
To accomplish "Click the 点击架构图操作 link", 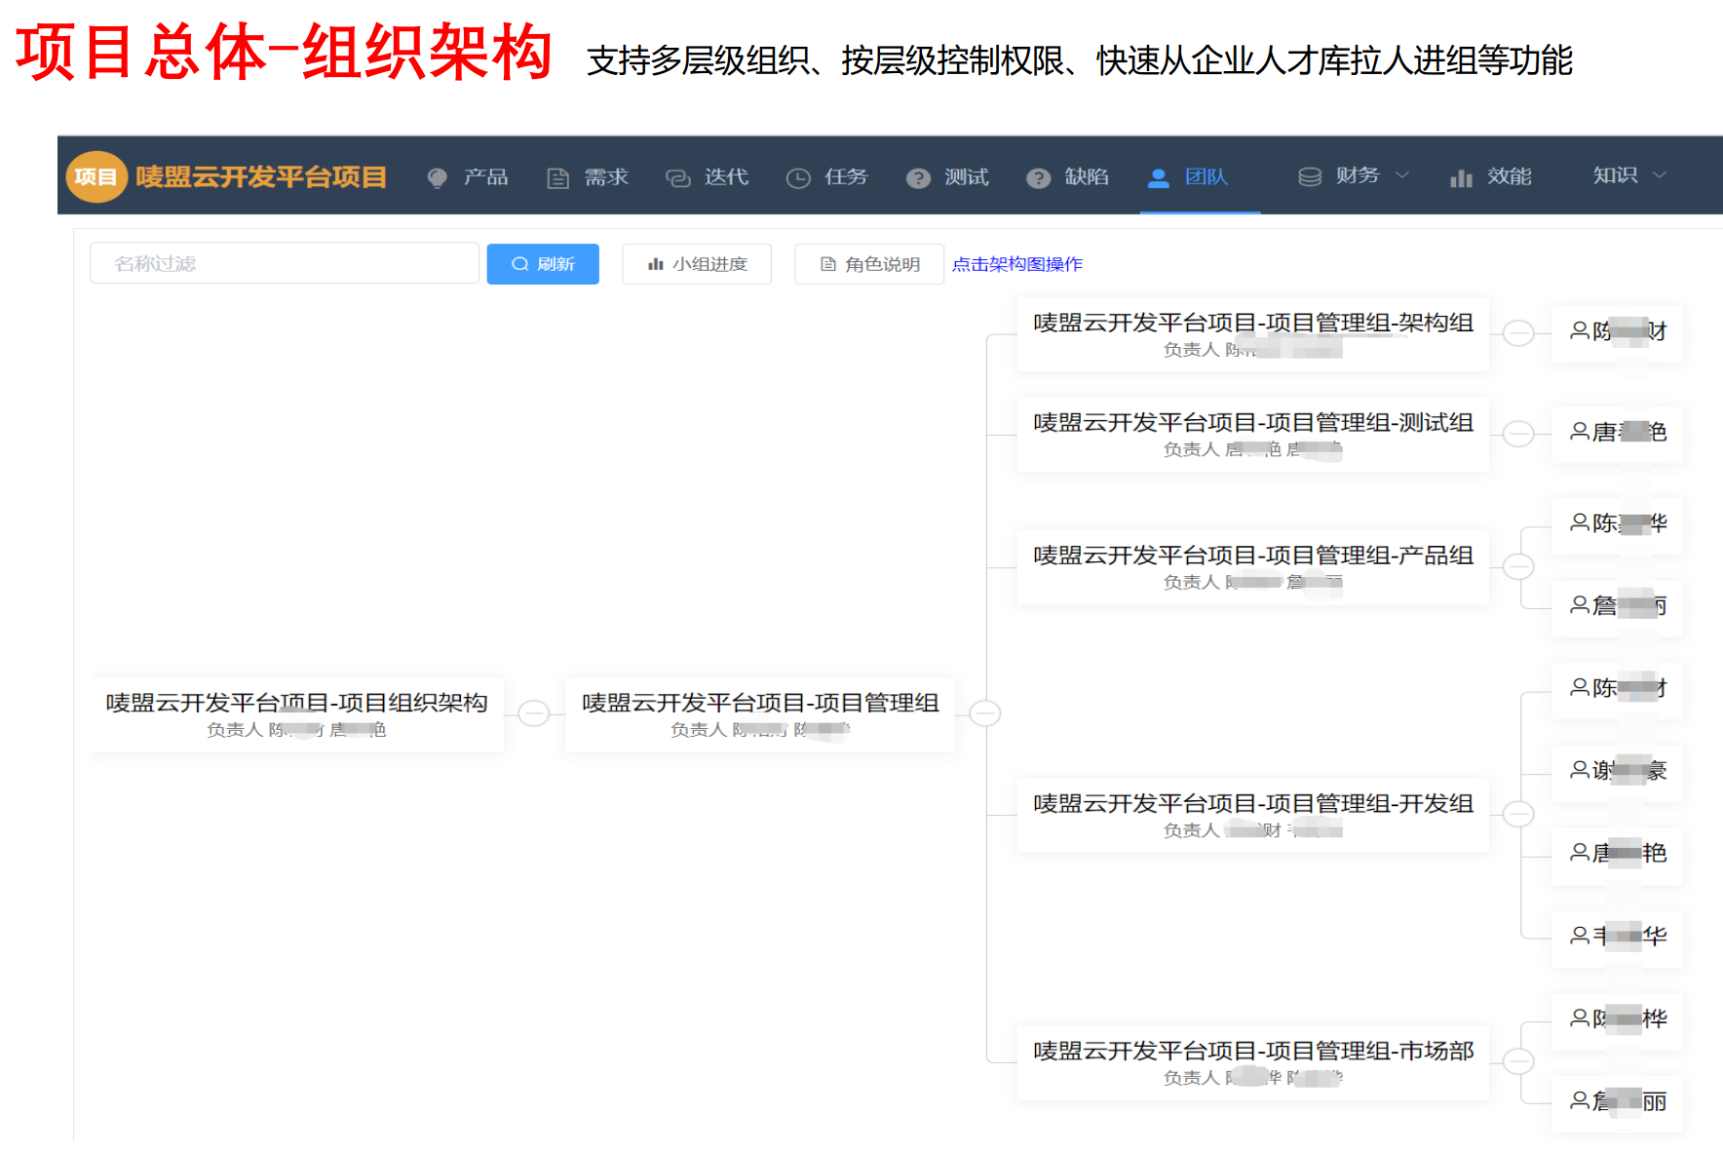I will tap(1016, 264).
